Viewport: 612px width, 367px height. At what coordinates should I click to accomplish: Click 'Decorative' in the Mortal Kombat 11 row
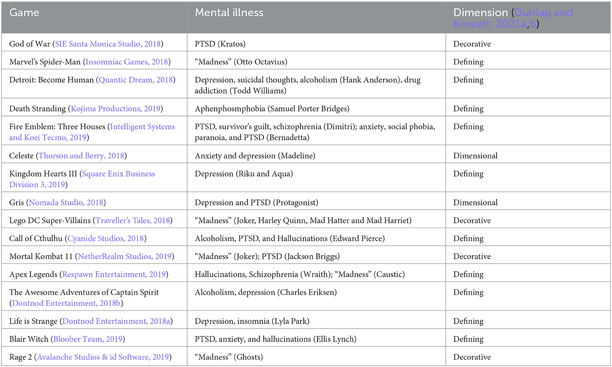tap(472, 256)
